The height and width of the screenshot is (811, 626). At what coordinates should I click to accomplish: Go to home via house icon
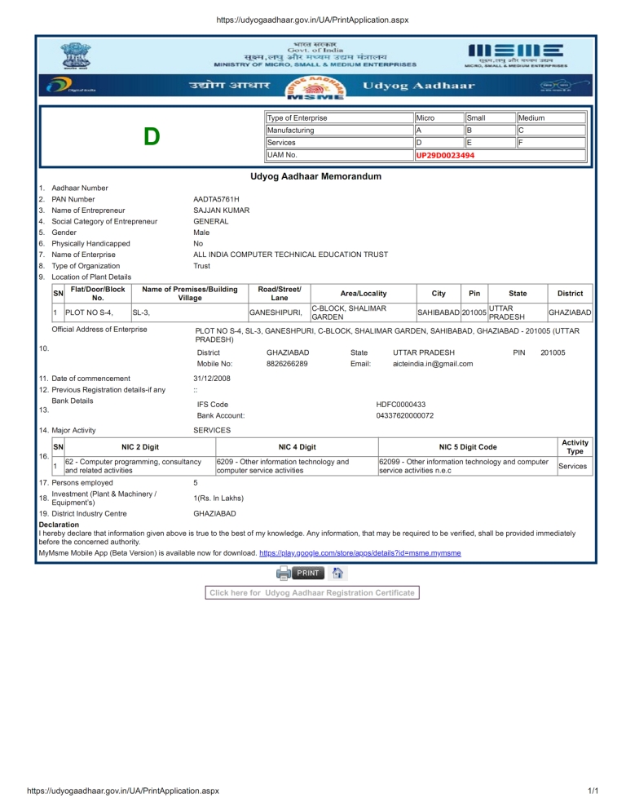[338, 572]
